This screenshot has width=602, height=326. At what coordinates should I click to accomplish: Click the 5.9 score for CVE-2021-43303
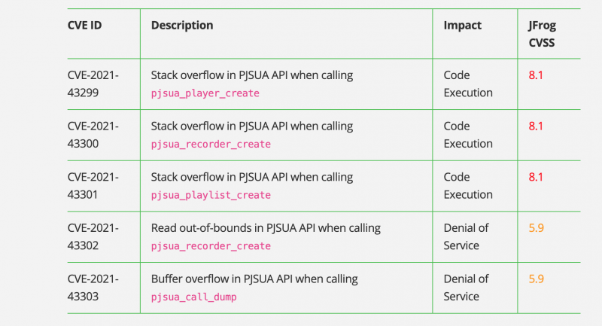(536, 279)
